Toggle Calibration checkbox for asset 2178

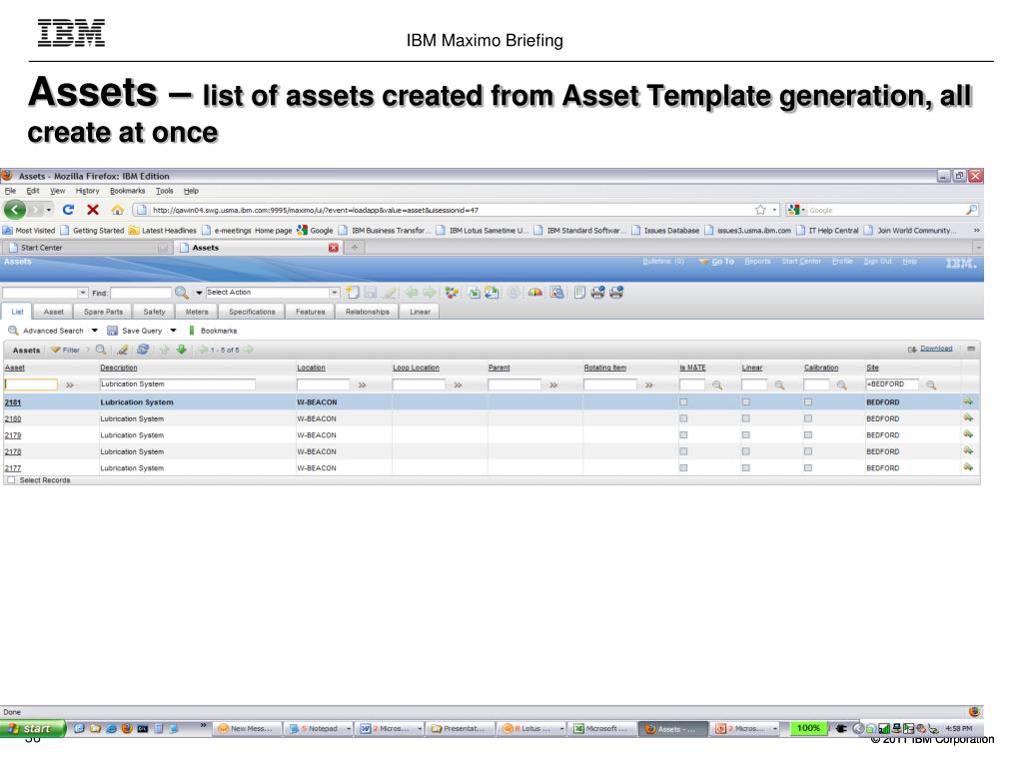(x=807, y=450)
